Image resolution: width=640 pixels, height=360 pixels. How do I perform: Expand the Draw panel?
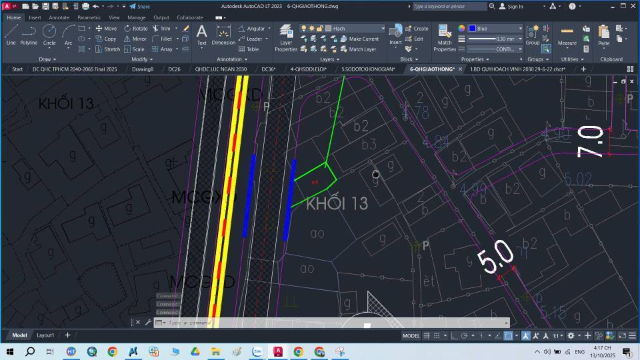click(x=48, y=59)
